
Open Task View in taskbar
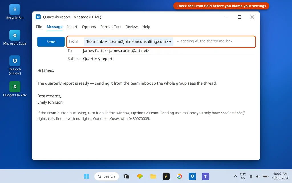click(127, 176)
